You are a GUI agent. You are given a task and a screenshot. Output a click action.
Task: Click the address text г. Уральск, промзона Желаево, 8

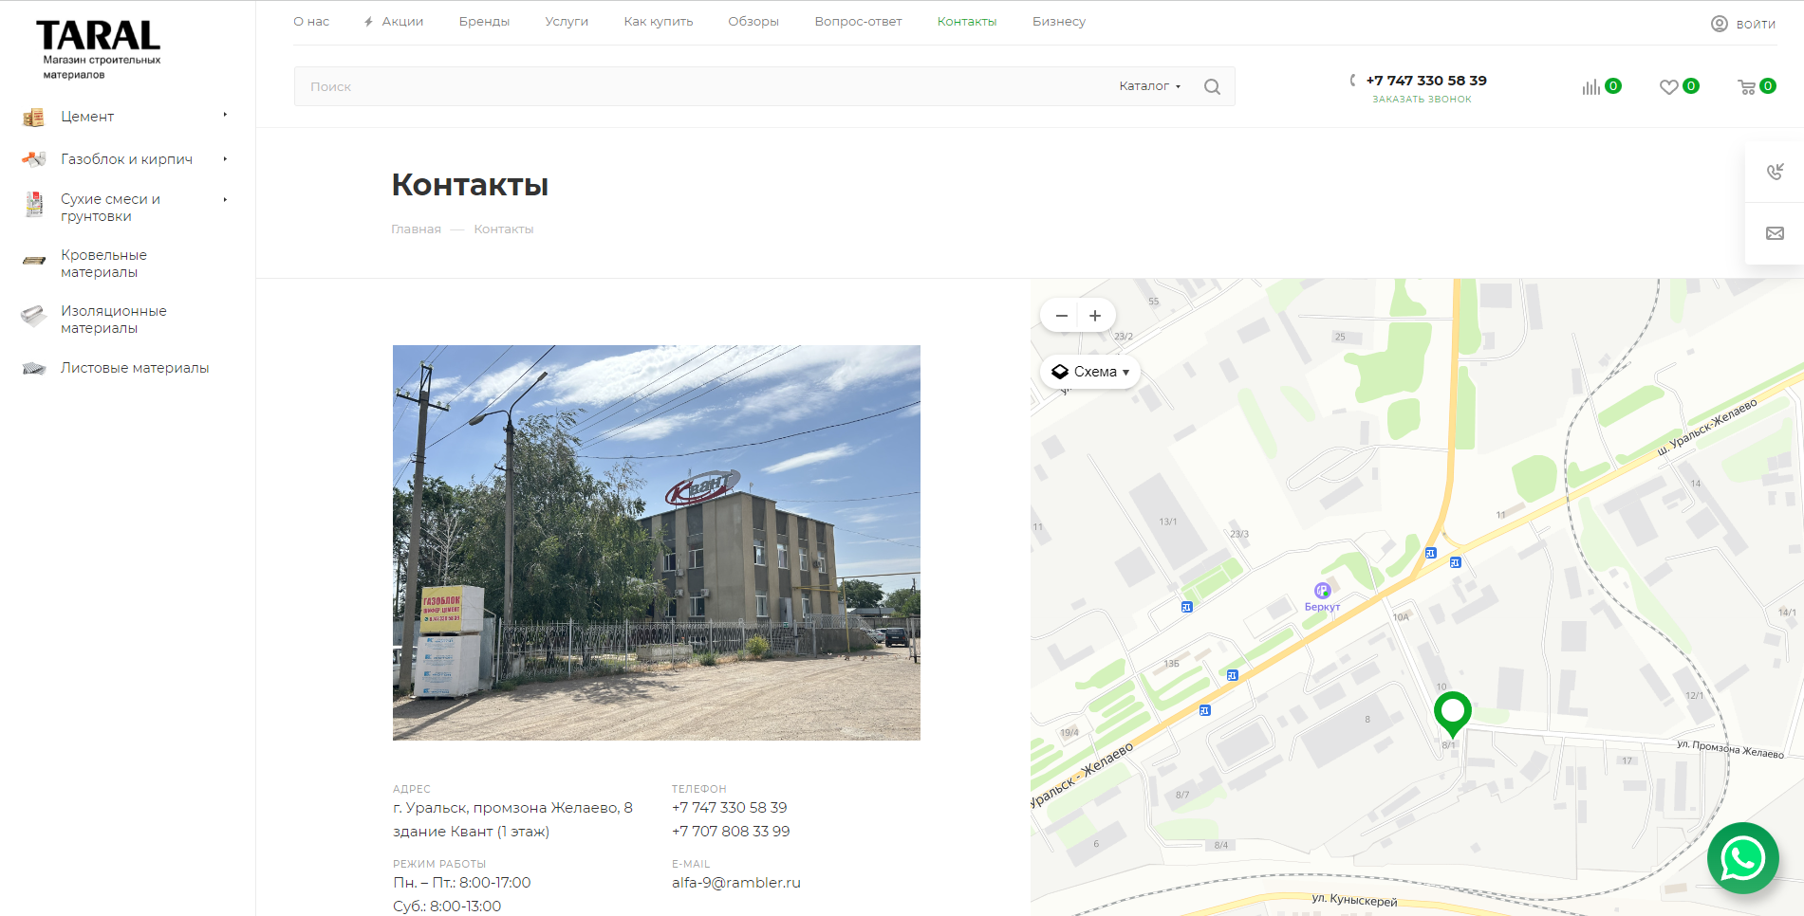coord(512,808)
